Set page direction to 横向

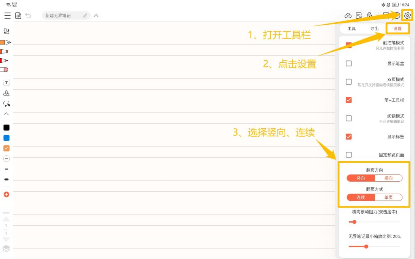(x=388, y=178)
